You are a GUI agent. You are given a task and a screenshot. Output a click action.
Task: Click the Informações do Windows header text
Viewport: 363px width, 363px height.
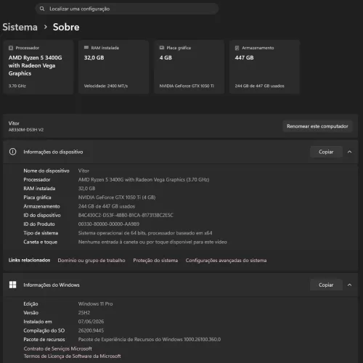click(52, 285)
